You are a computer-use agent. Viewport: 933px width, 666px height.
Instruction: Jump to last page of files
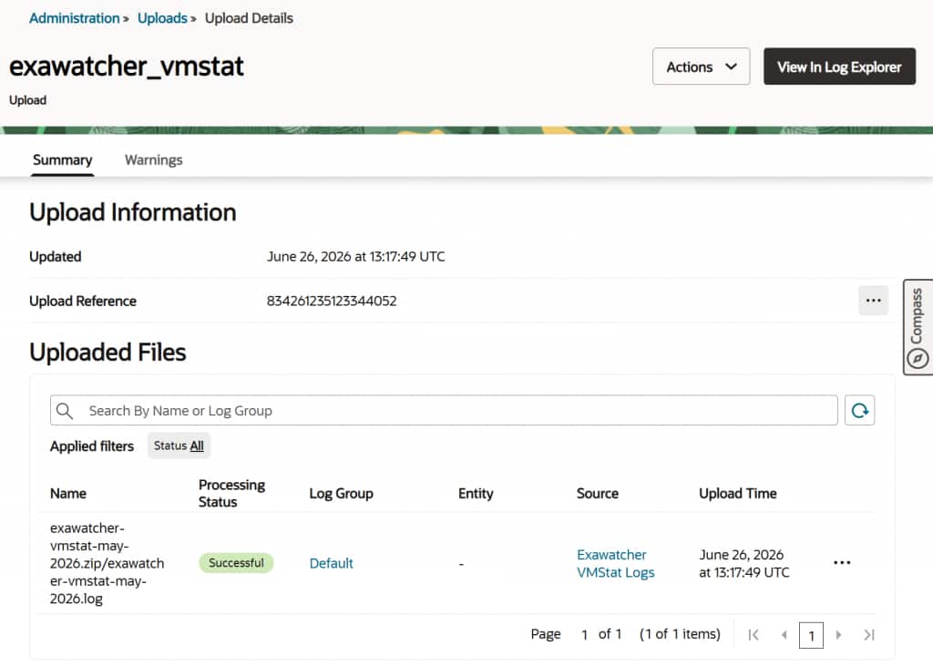[x=868, y=634]
